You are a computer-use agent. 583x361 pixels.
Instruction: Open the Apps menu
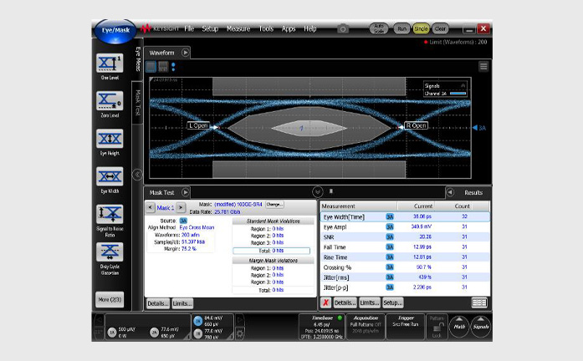[289, 28]
